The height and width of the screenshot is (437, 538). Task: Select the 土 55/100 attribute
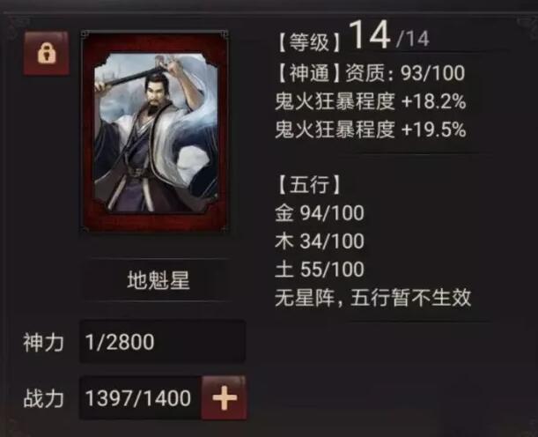click(320, 269)
